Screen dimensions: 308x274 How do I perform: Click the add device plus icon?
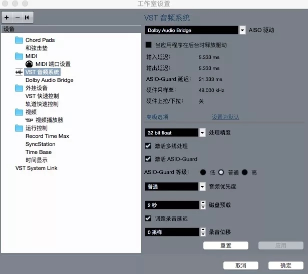[x=7, y=17]
